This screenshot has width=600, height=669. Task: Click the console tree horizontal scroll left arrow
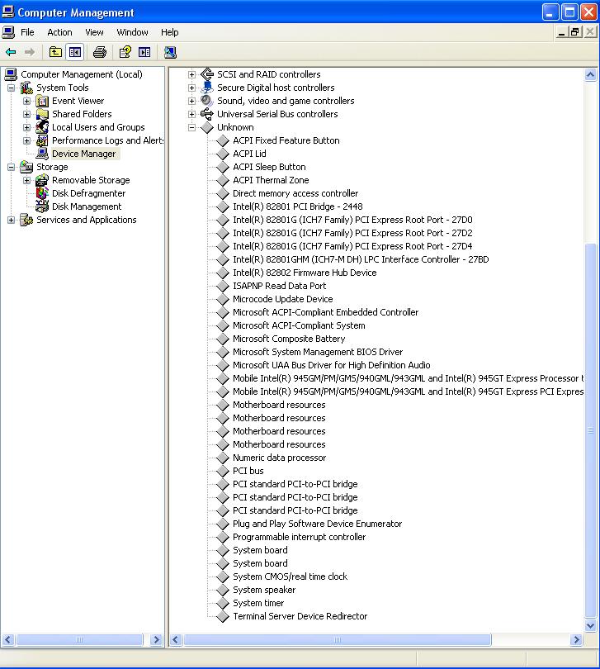tap(8, 639)
